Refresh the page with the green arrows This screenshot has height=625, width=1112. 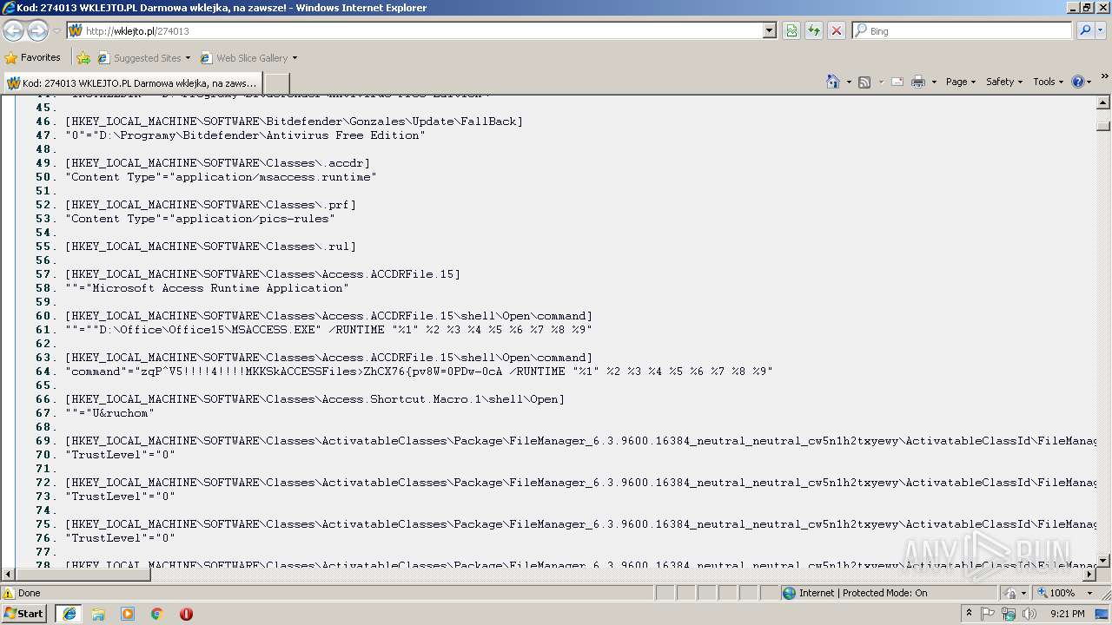[814, 31]
